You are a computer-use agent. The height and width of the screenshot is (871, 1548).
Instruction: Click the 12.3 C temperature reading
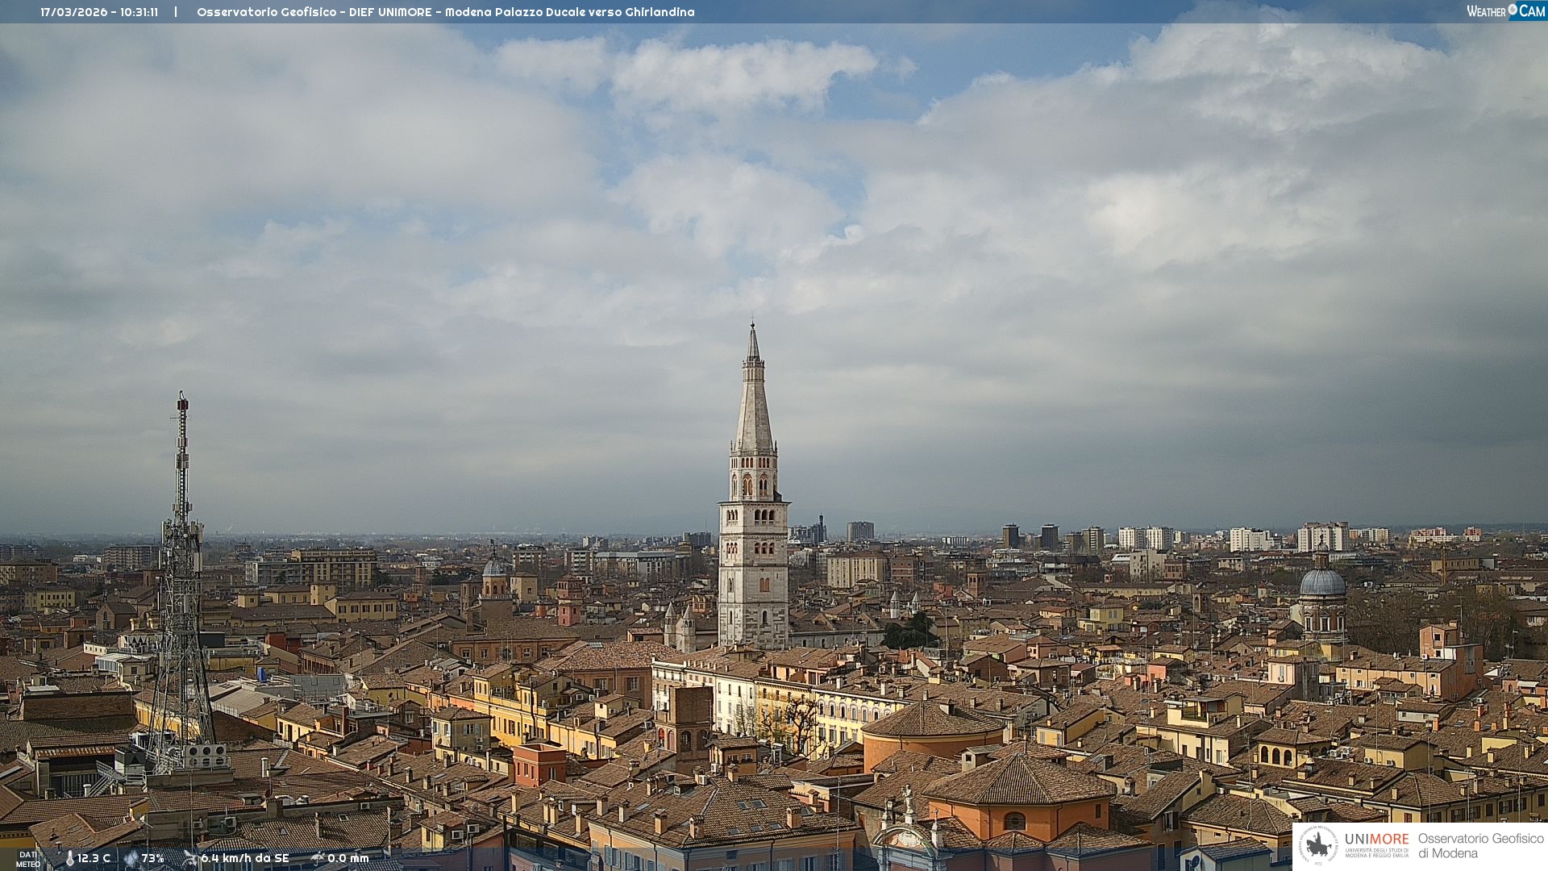(x=94, y=858)
